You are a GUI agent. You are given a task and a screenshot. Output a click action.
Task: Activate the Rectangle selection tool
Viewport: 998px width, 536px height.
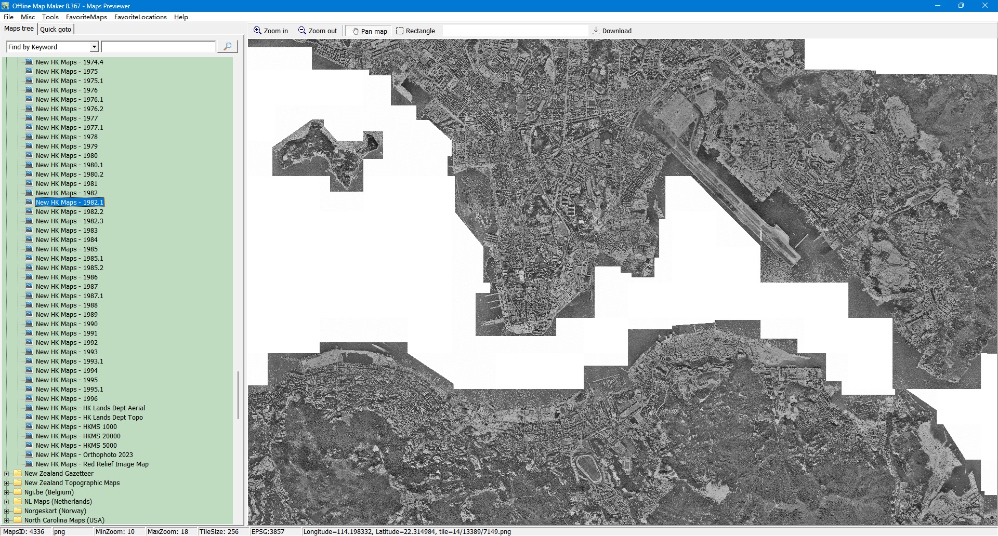[x=400, y=31]
